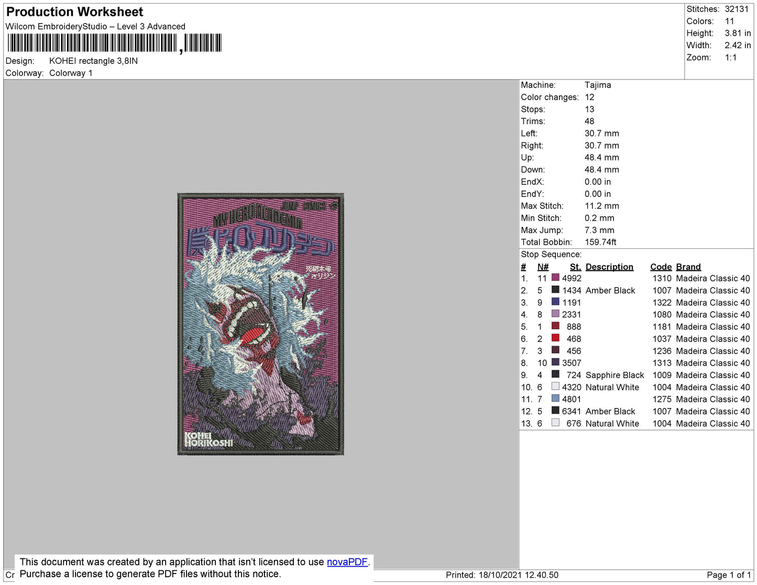Click the dark blue swatch for stop 3

[x=555, y=302]
